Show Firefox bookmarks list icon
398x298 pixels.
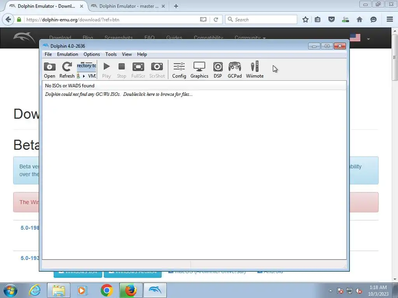(x=318, y=19)
